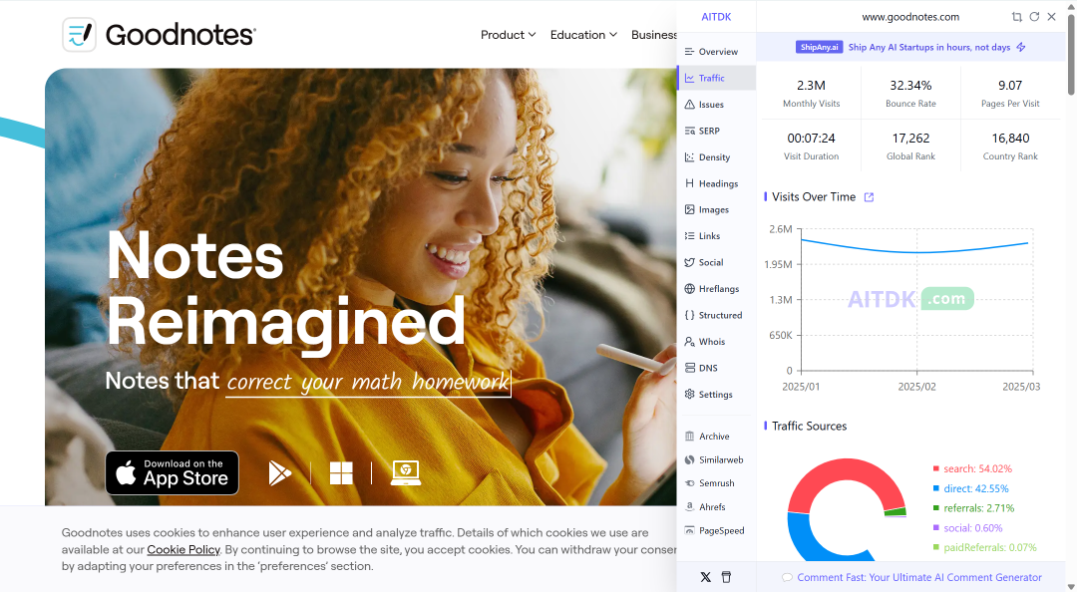Select the Traffic tab in AITDK

716,79
